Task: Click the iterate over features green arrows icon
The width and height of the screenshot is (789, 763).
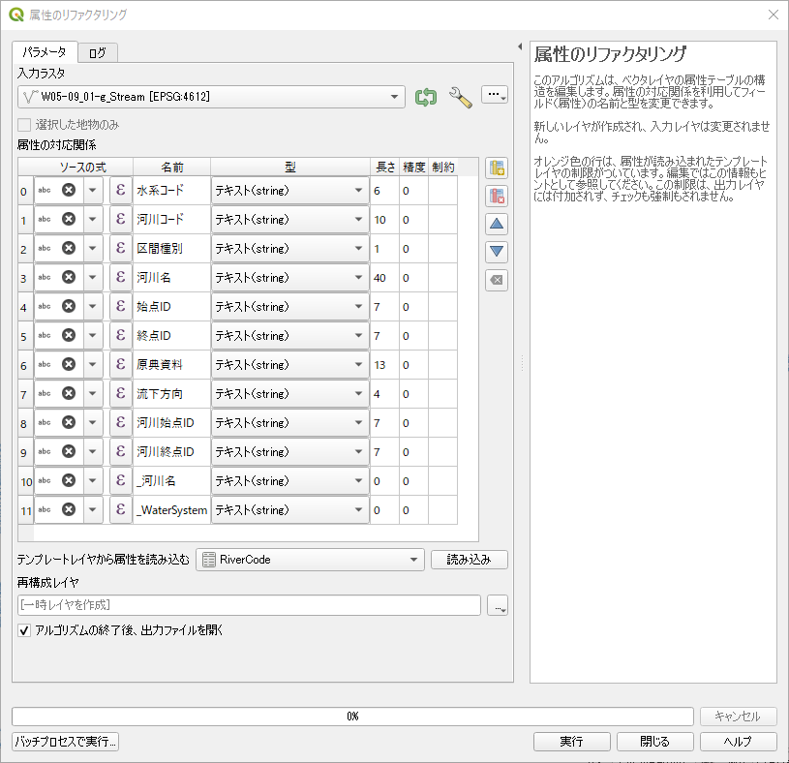Action: click(426, 96)
